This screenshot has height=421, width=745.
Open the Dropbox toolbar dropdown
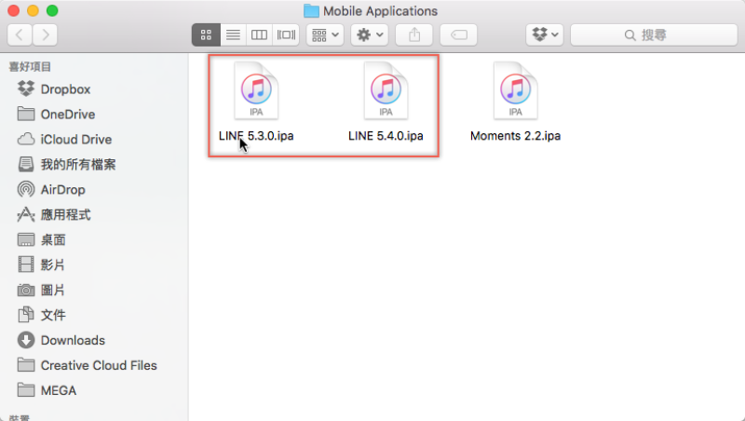click(545, 34)
